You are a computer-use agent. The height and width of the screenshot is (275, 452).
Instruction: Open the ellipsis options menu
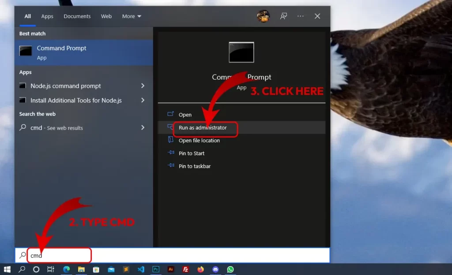[300, 16]
